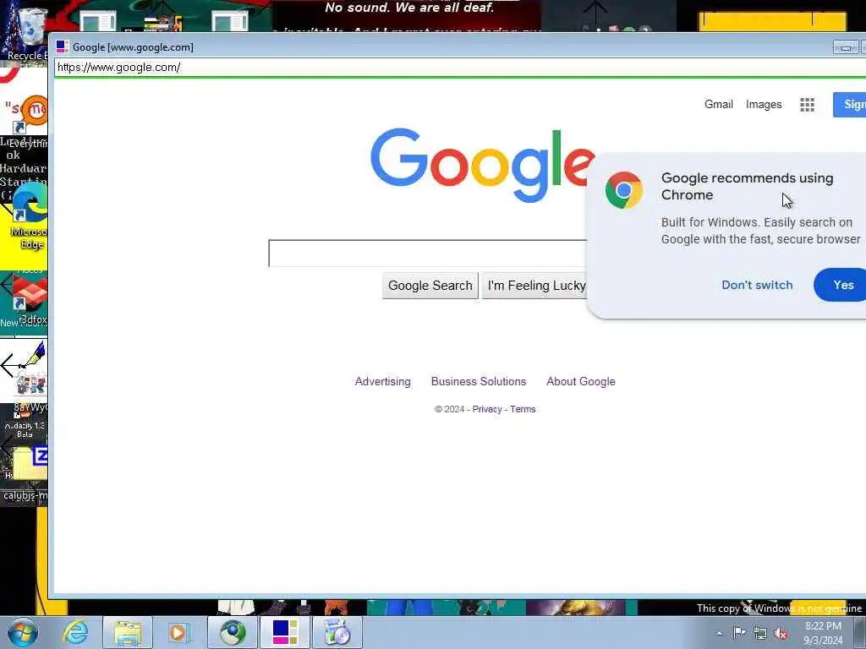The height and width of the screenshot is (649, 866).
Task: Open the Audacity 1.3 Beta desktop icon
Action: point(25,419)
